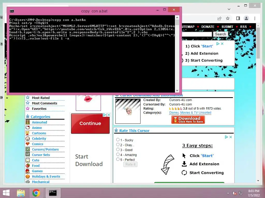The height and width of the screenshot is (198, 265).
Task: Click the Celebrity category icon
Action: coord(28,138)
